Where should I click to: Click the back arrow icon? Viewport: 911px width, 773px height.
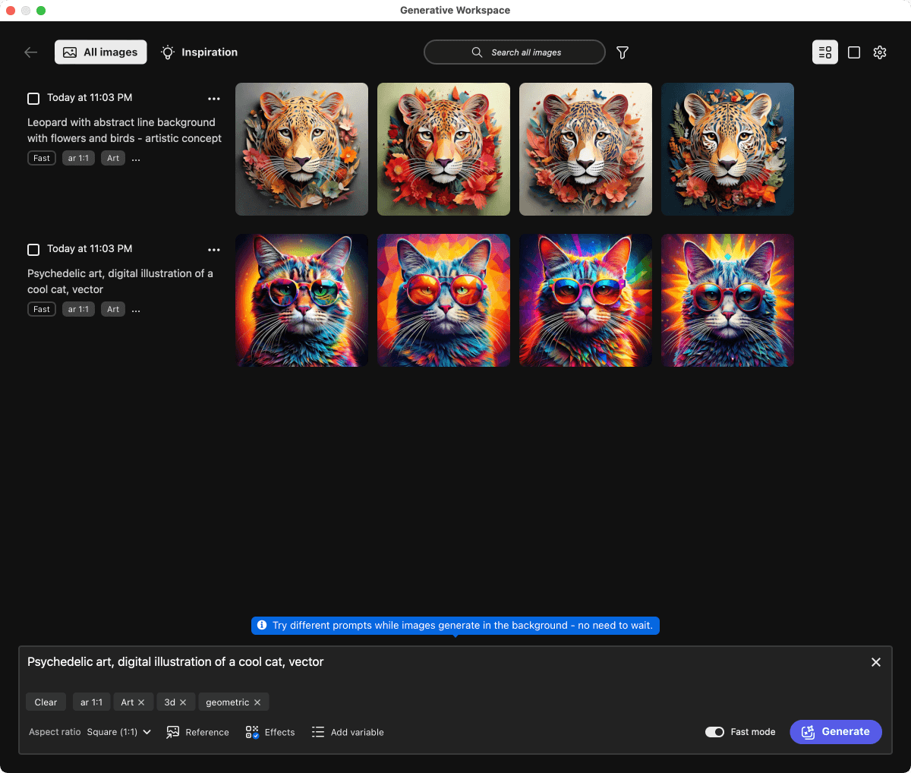coord(31,52)
